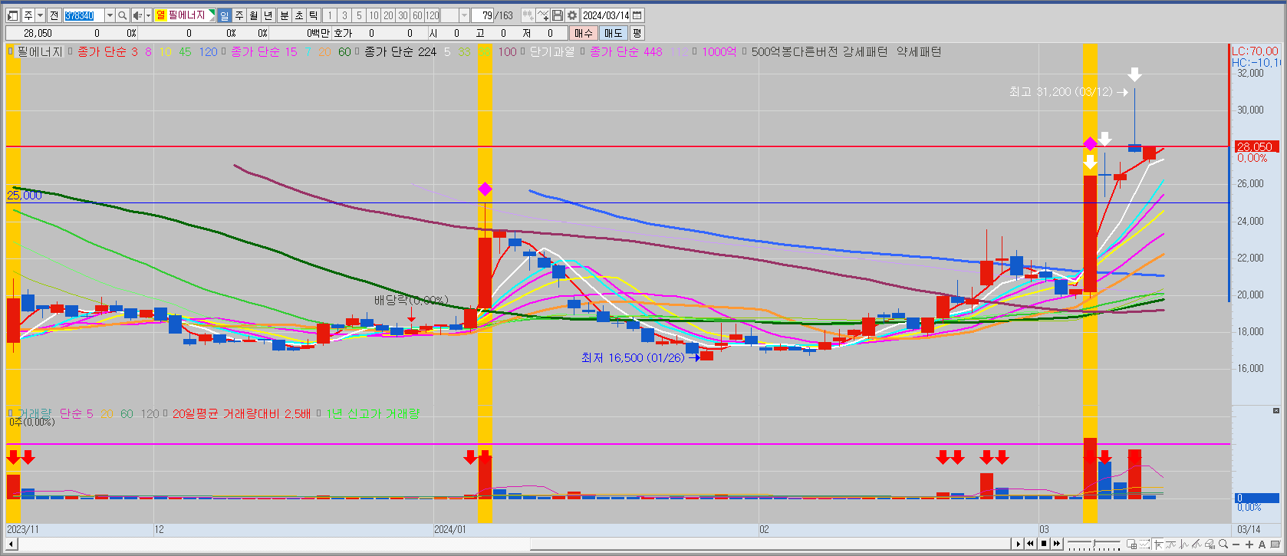The width and height of the screenshot is (1287, 556).
Task: Click the multi-chart window icon at bottom
Action: pyautogui.click(x=1131, y=544)
